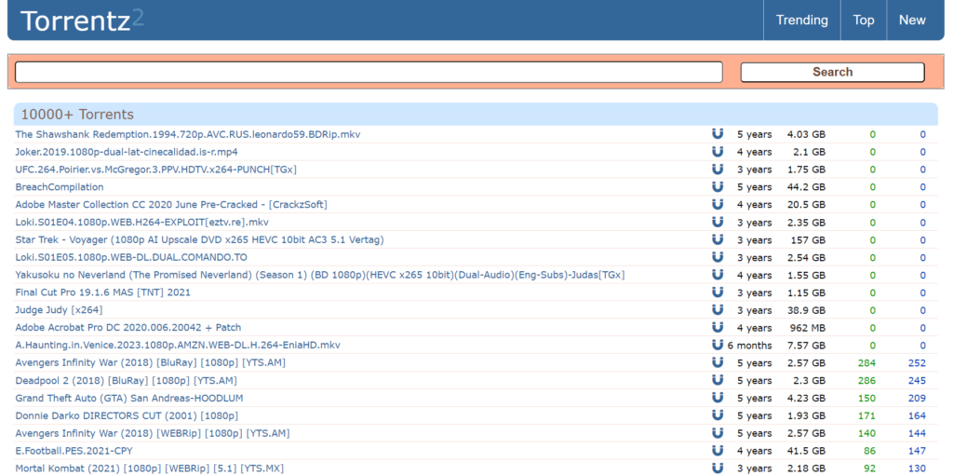The width and height of the screenshot is (953, 476).
Task: Open UFC.264.Poirier.vs.McGregor.3 torrent link
Action: [156, 170]
